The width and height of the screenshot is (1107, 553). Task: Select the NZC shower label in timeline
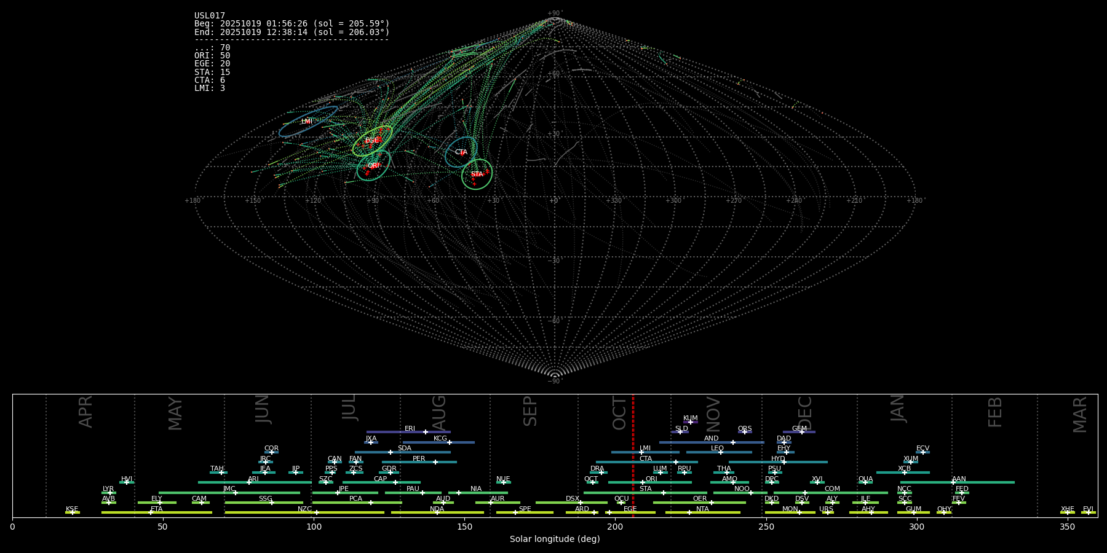(x=304, y=509)
